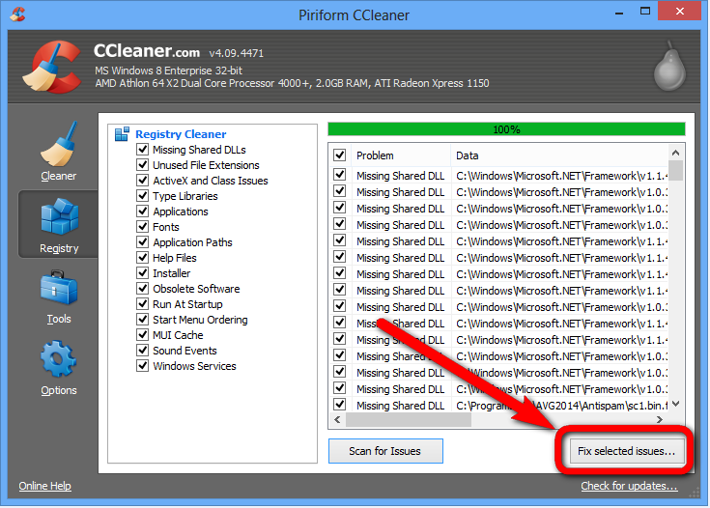Click the CCleaner.com title text
This screenshot has height=508, width=710.
click(147, 51)
